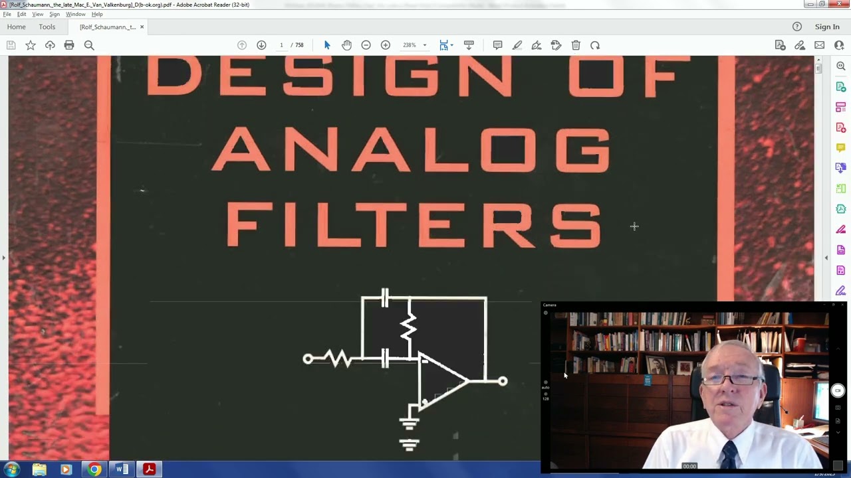
Task: Open the Sign menu
Action: [55, 14]
